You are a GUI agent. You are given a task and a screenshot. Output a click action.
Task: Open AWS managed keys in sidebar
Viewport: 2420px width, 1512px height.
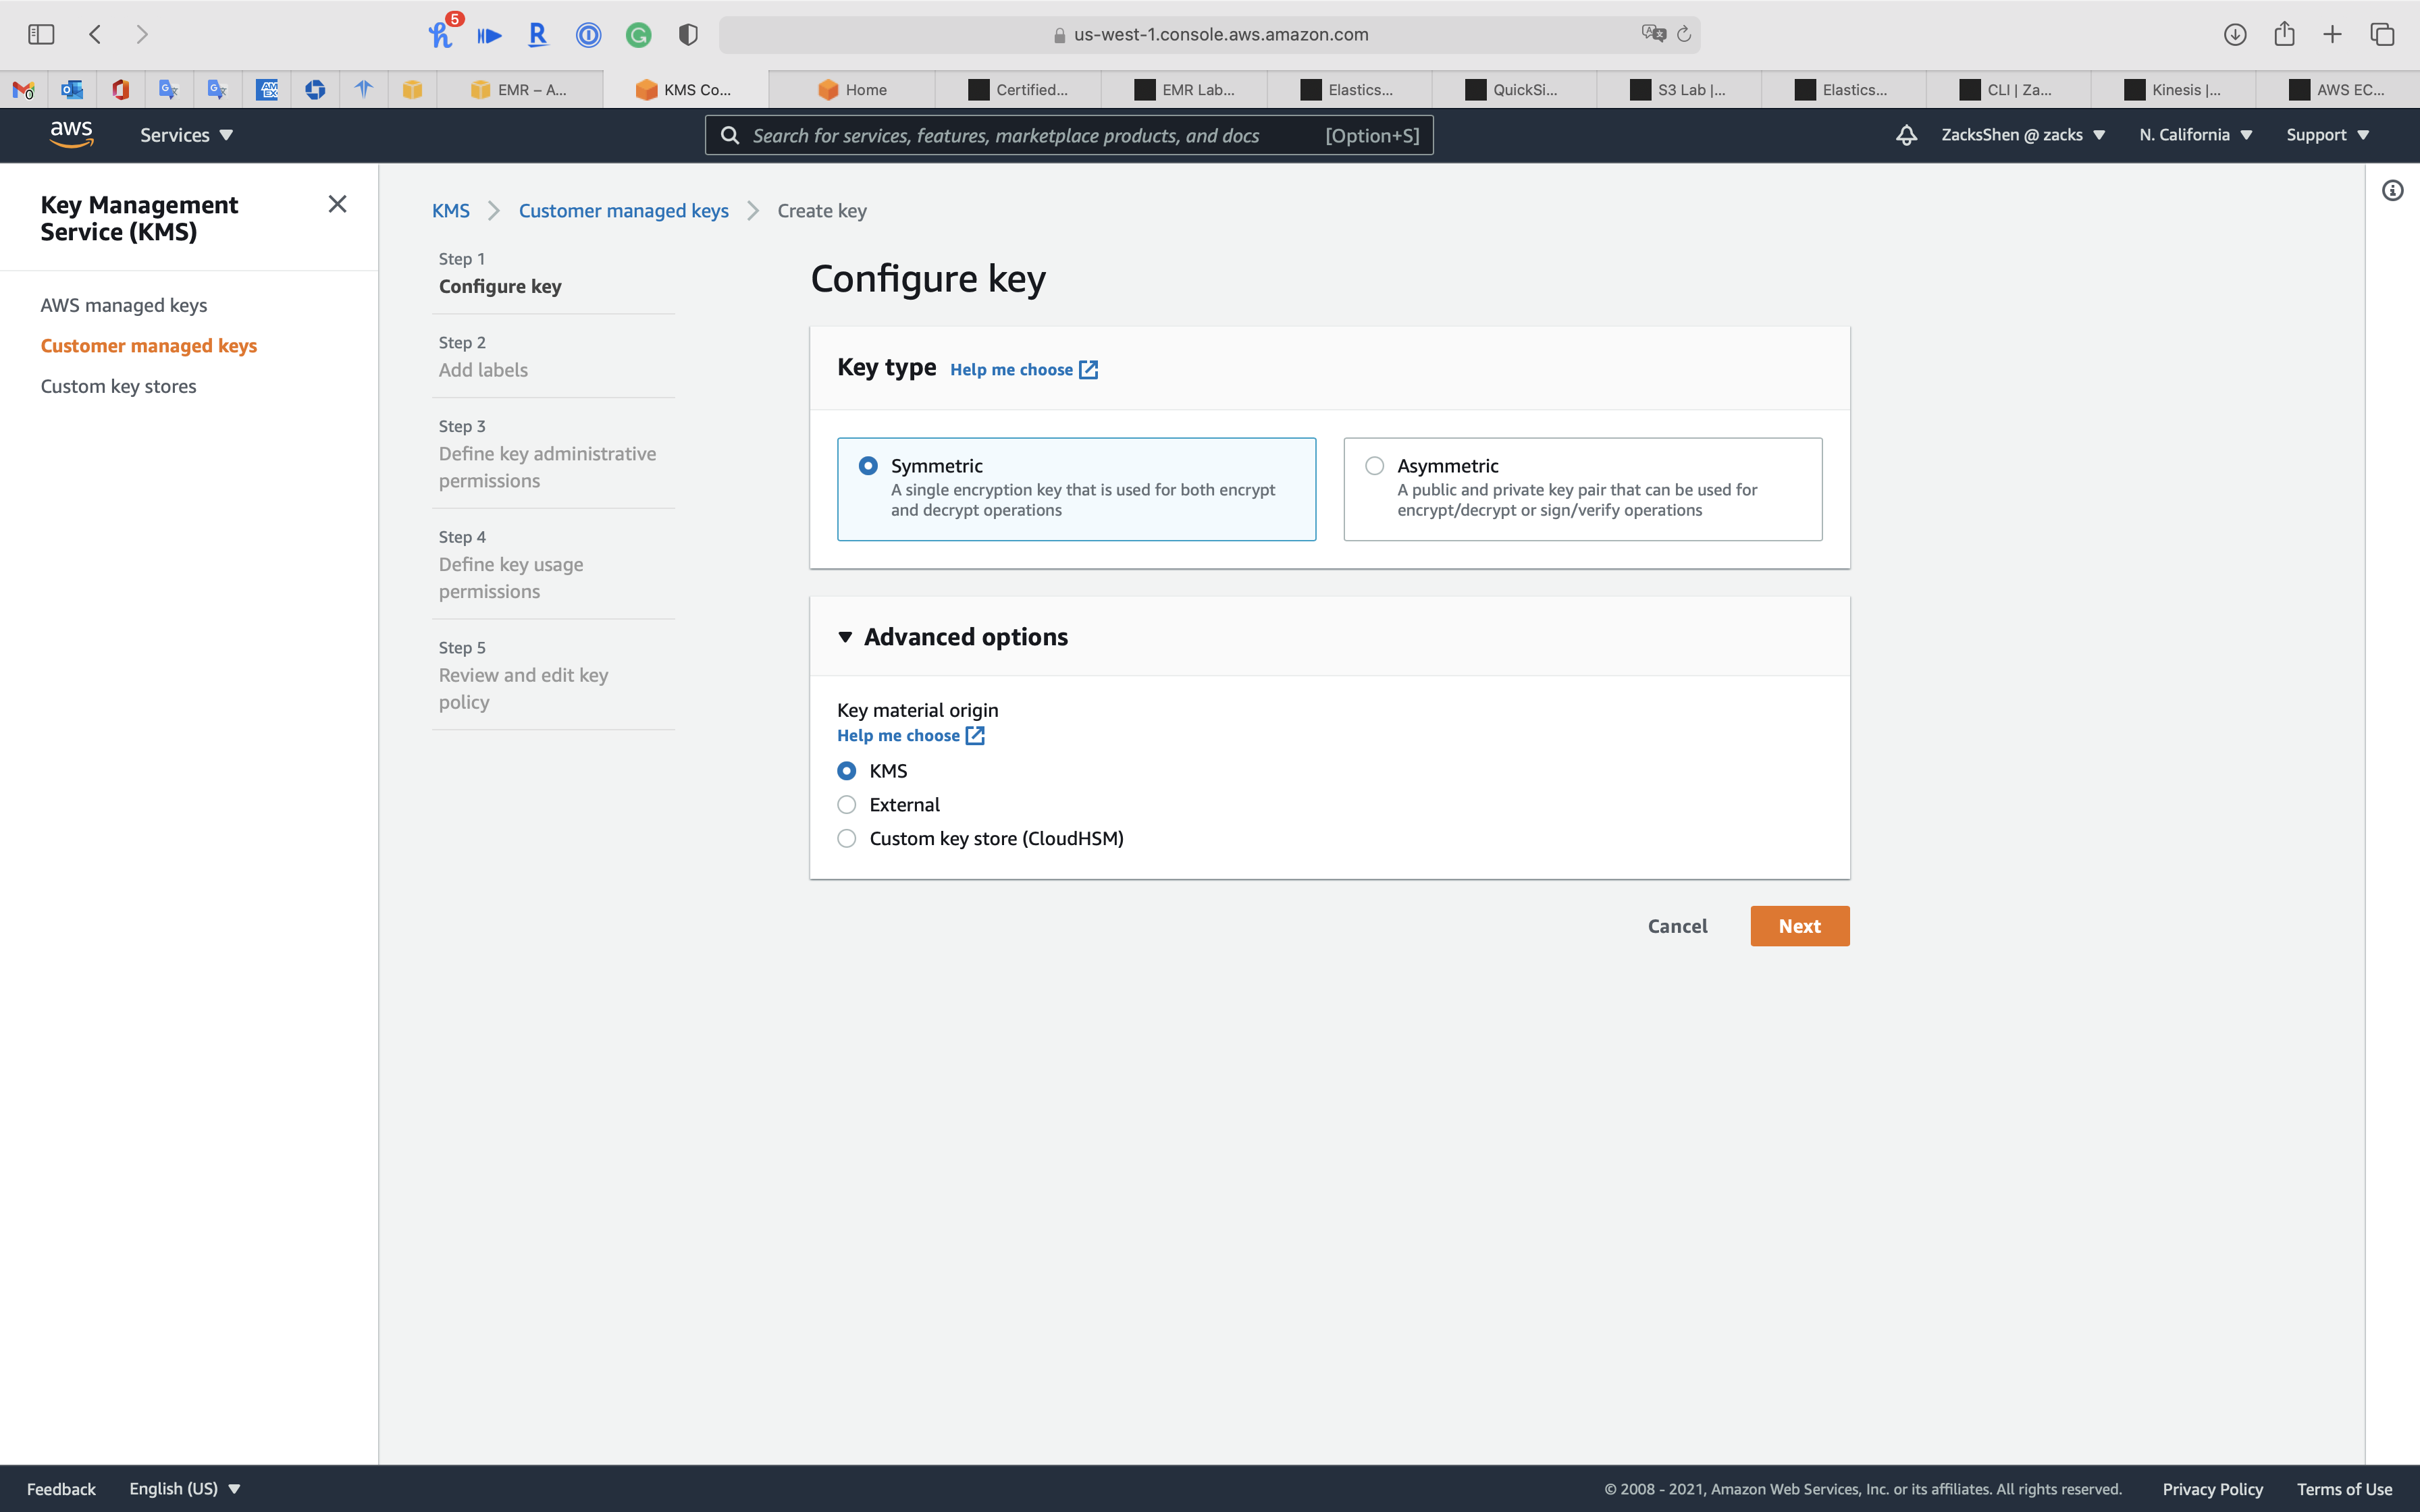(x=124, y=305)
